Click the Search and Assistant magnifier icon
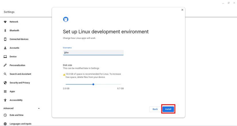Viewport: 237px width, 126px height. click(x=5, y=74)
